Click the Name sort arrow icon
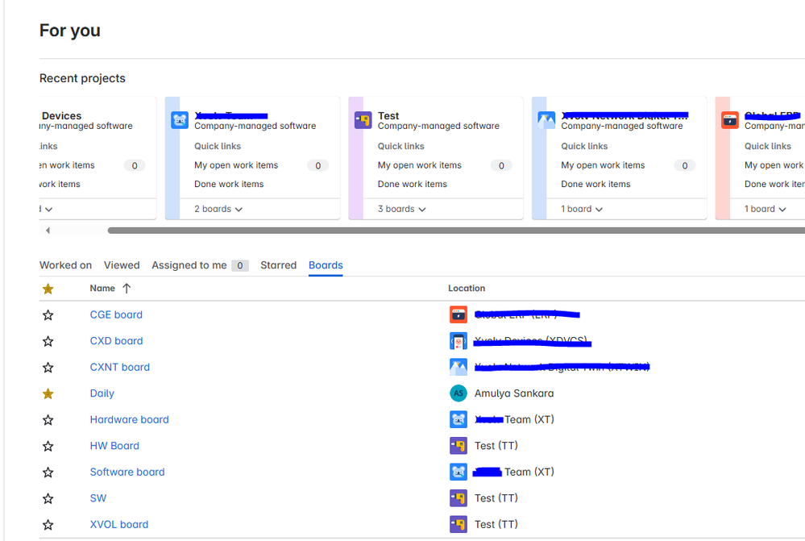This screenshot has width=805, height=541. 127,288
